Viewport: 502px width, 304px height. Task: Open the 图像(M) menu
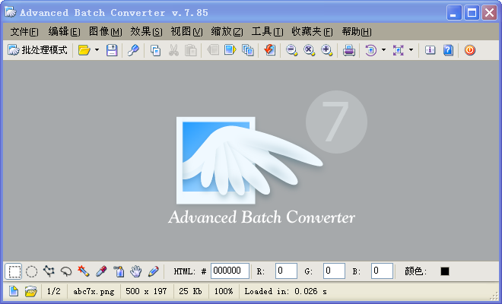pos(105,32)
